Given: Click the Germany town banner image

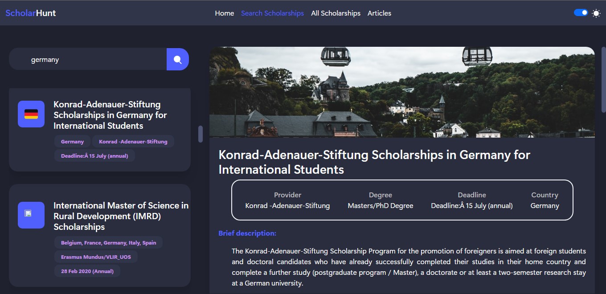Looking at the screenshot, I should 402,92.
